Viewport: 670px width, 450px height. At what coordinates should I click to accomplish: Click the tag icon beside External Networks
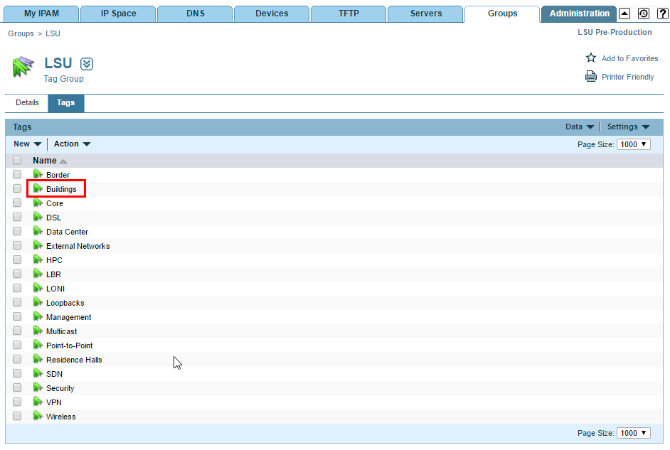[x=38, y=245]
